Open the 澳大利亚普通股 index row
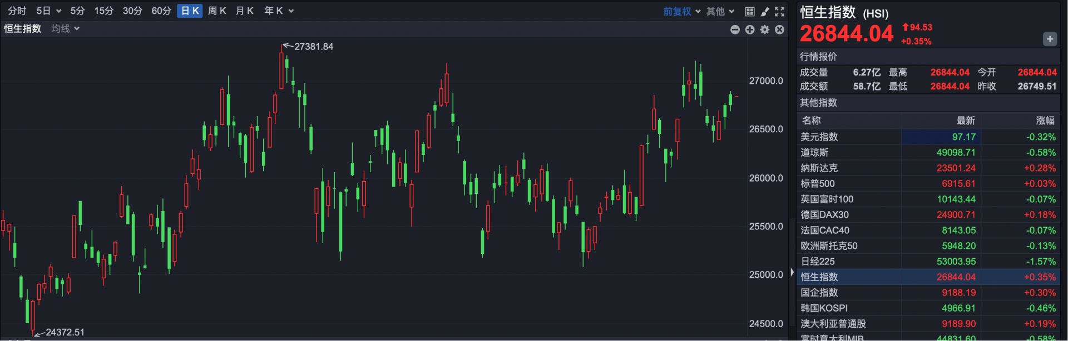This screenshot has height=341, width=1068. 928,323
